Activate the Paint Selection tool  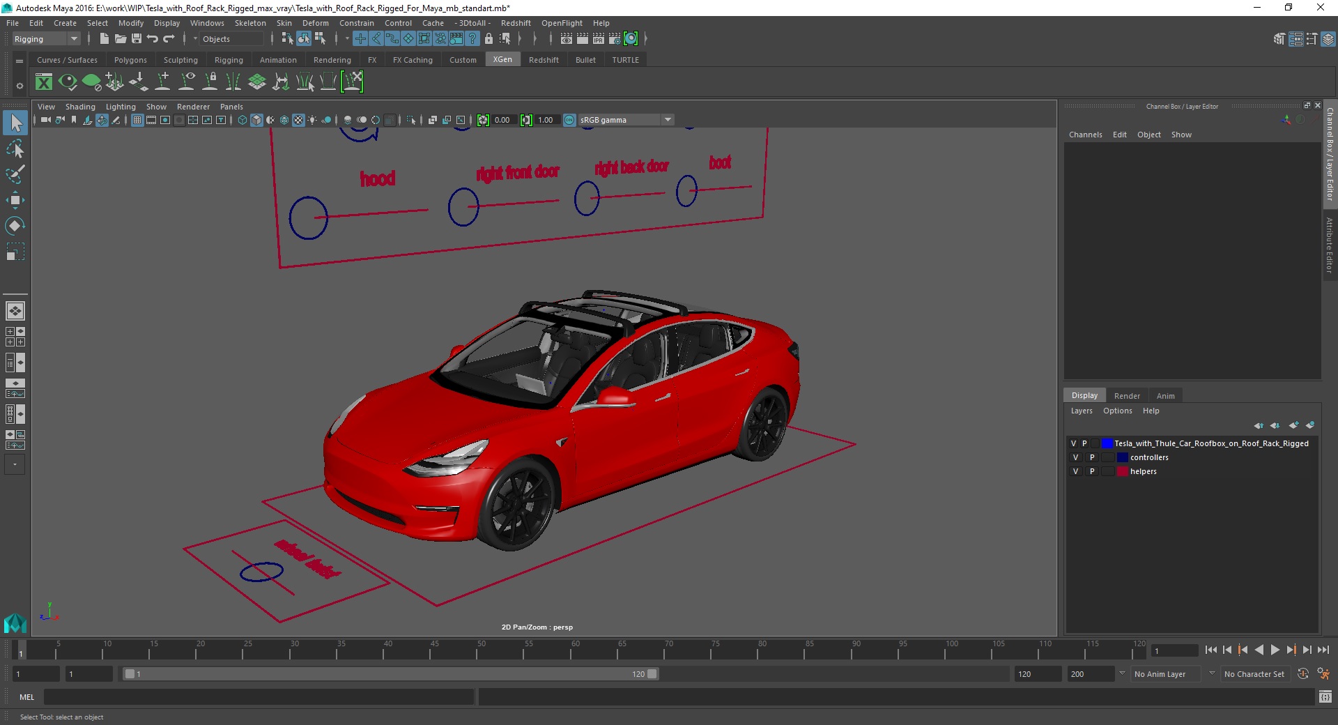[x=15, y=174]
